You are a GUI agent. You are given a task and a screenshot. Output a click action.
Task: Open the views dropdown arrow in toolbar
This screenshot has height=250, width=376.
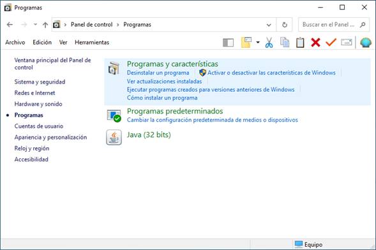tap(258, 42)
